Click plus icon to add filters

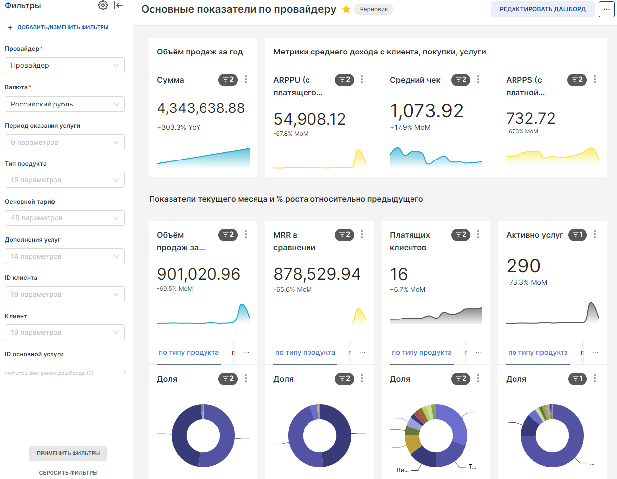10,28
